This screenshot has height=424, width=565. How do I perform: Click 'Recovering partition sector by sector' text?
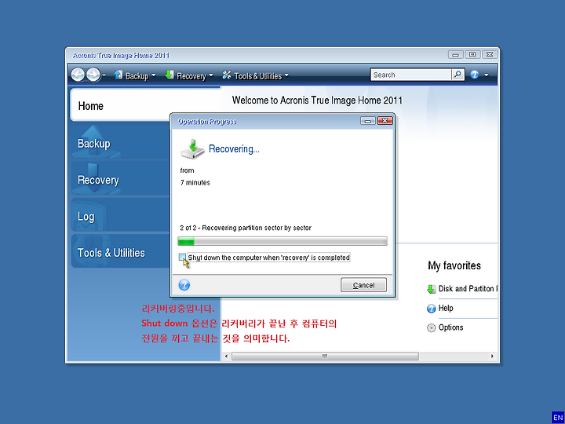coord(257,228)
